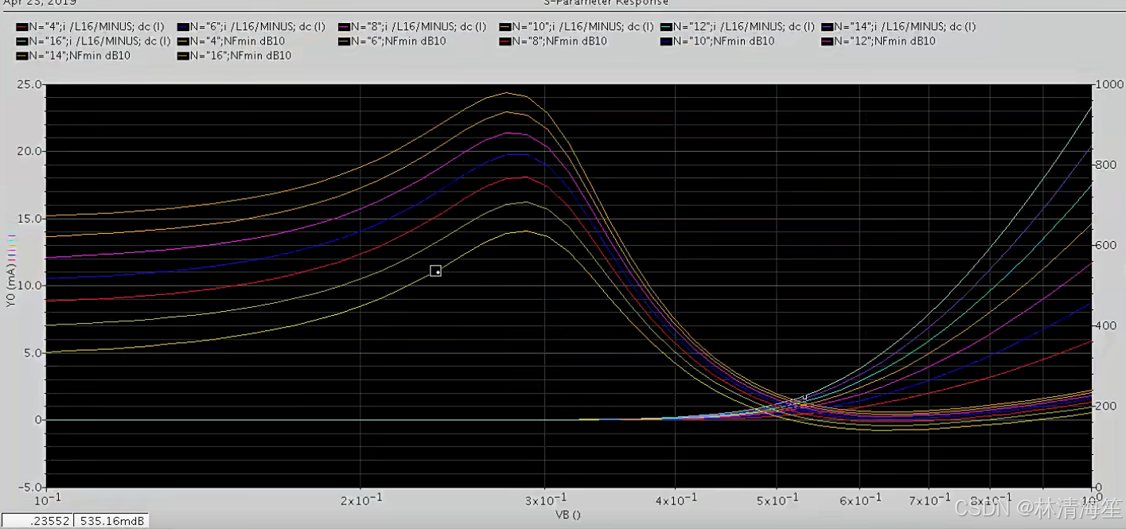The height and width of the screenshot is (529, 1126).
Task: Click the 535.16mdB cursor Y readout
Action: [111, 521]
